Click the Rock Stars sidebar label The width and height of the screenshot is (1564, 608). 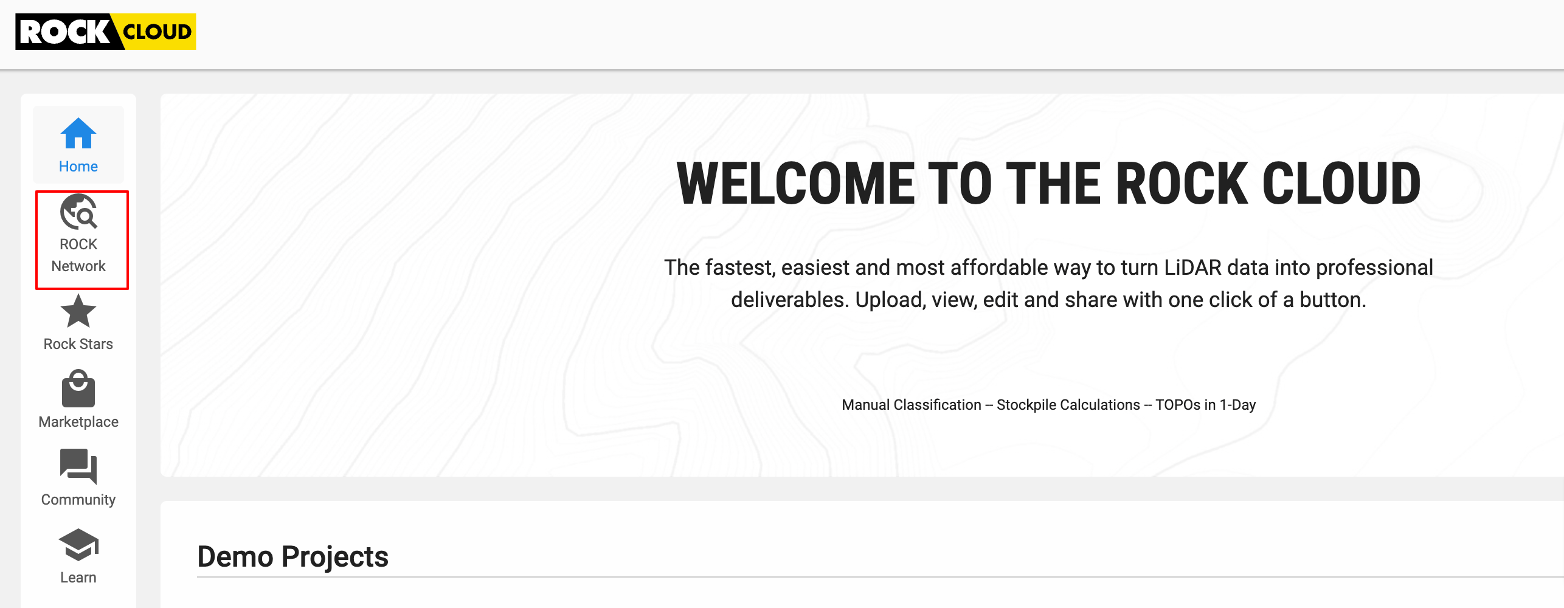78,344
